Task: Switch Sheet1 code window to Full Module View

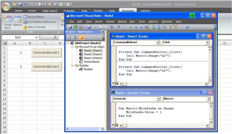Action: (117, 84)
